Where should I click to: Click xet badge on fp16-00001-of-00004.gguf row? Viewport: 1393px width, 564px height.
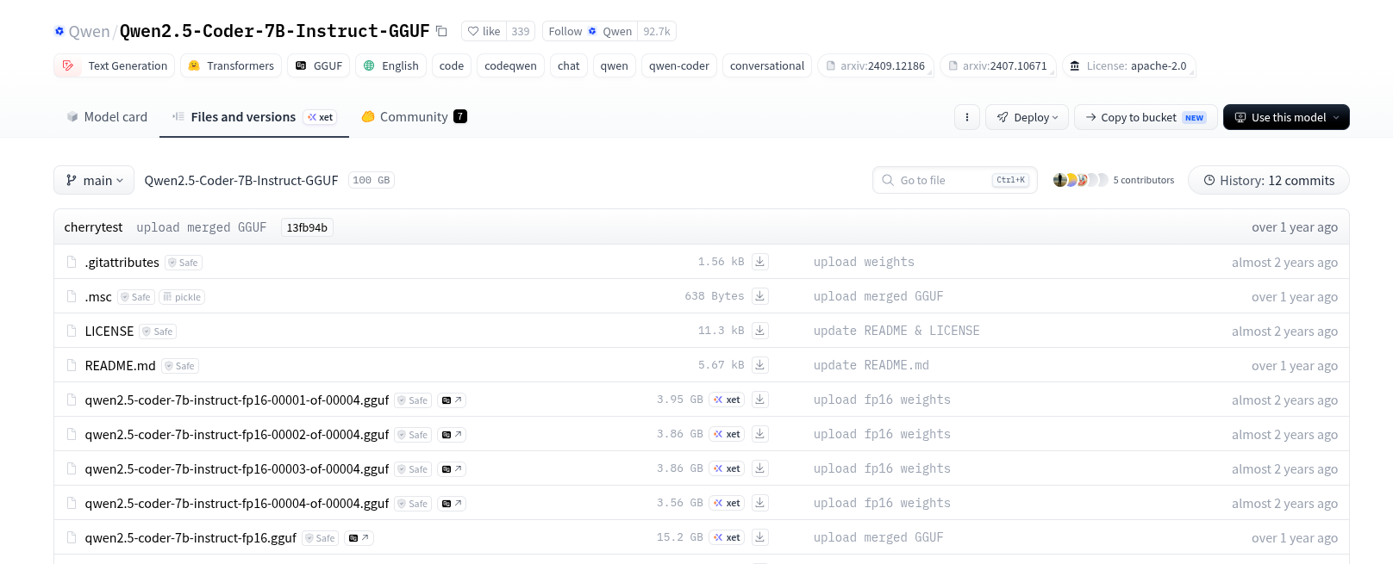727,400
